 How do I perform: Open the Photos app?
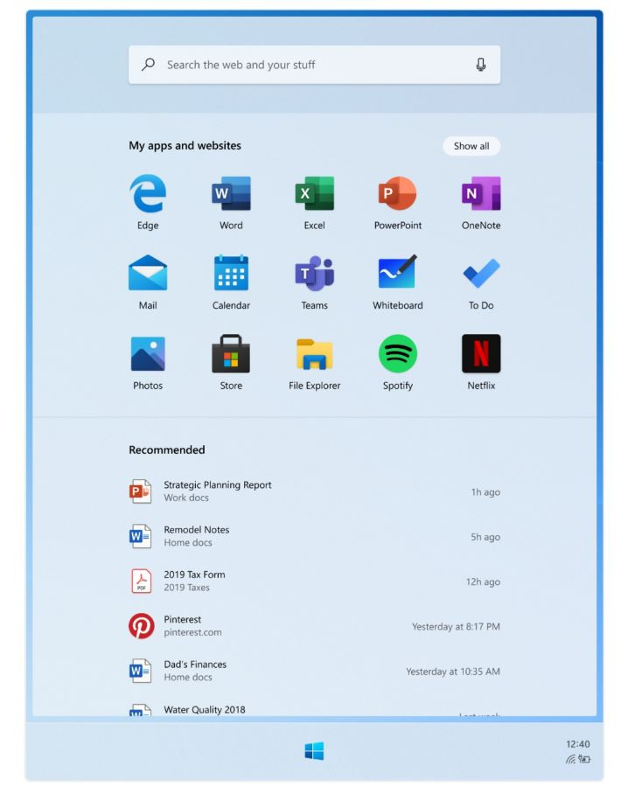[148, 354]
